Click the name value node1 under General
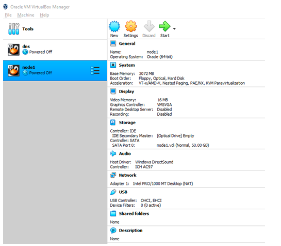 (152, 52)
